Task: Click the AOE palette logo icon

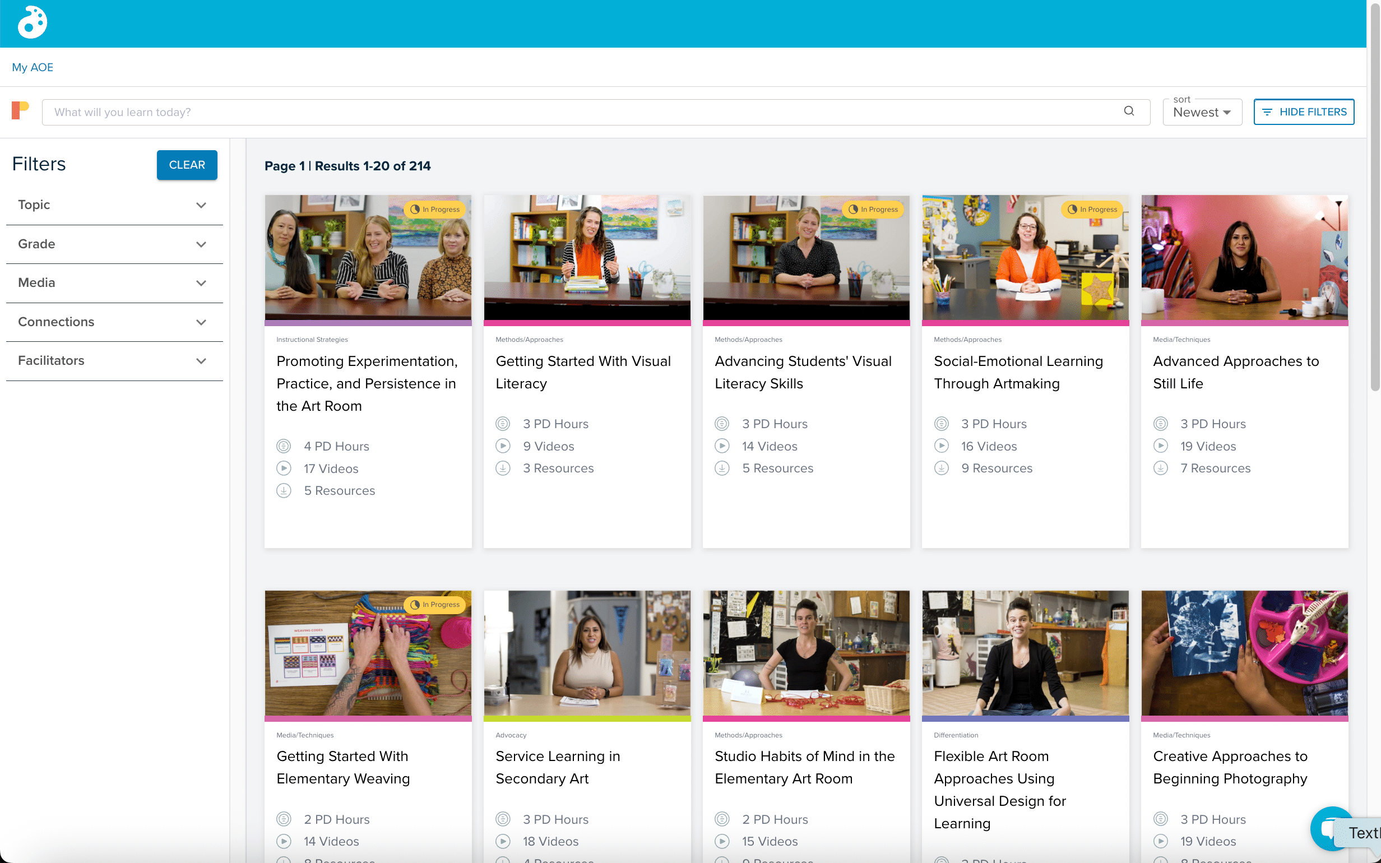Action: [x=32, y=23]
